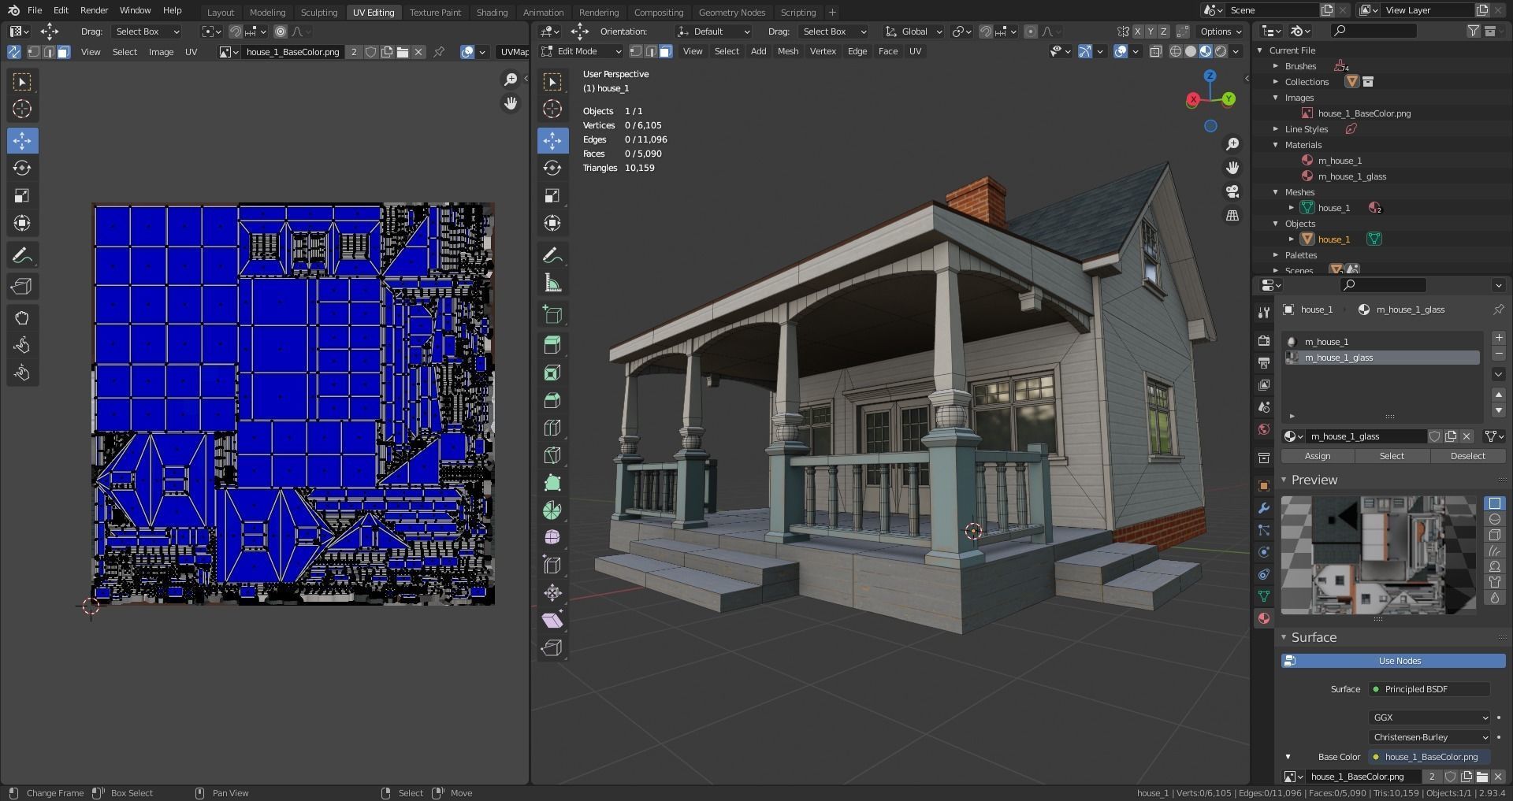
Task: Collapse the Materials tree in outliner
Action: click(x=1276, y=145)
